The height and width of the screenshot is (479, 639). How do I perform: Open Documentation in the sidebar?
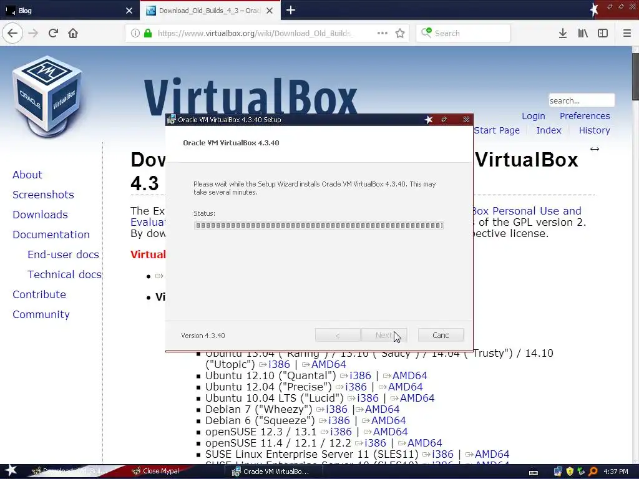(x=51, y=235)
